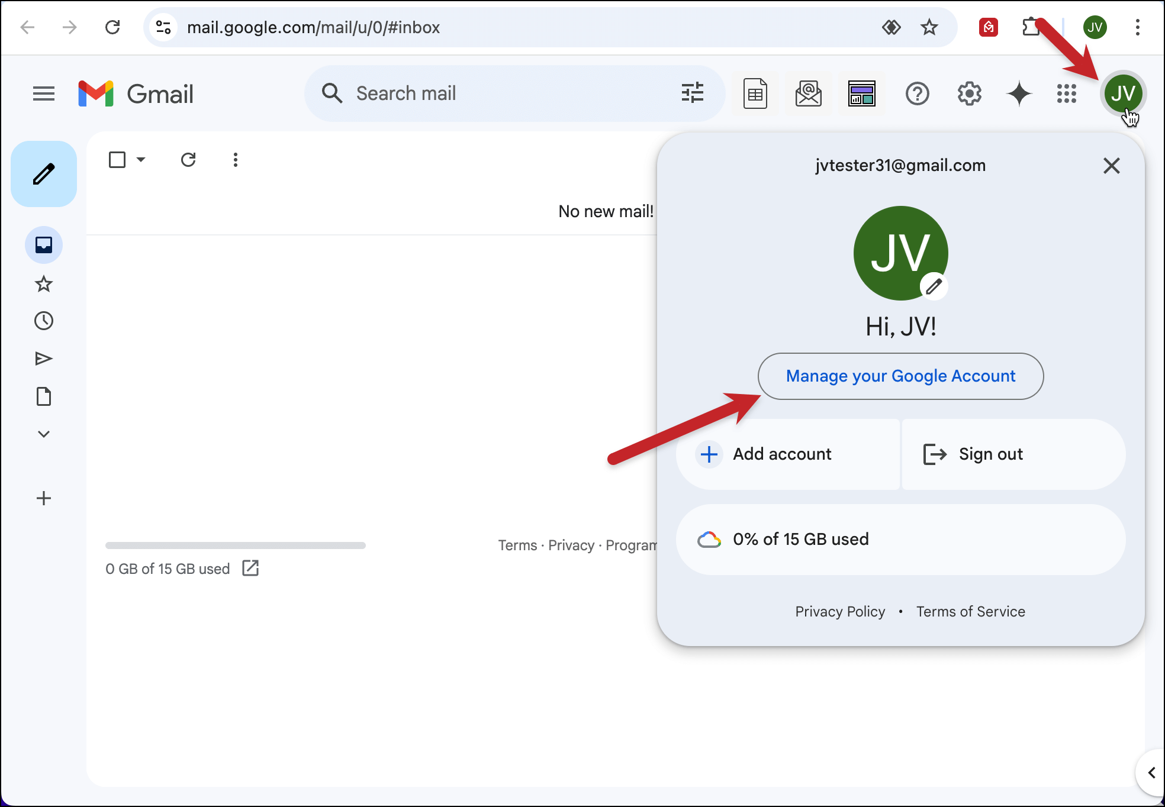Open the envelope with @ toolbar icon
The height and width of the screenshot is (807, 1165).
[809, 93]
